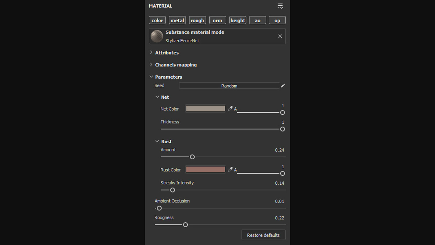Remove the StylizedFenceNet substance material
This screenshot has height=245, width=435.
[280, 36]
